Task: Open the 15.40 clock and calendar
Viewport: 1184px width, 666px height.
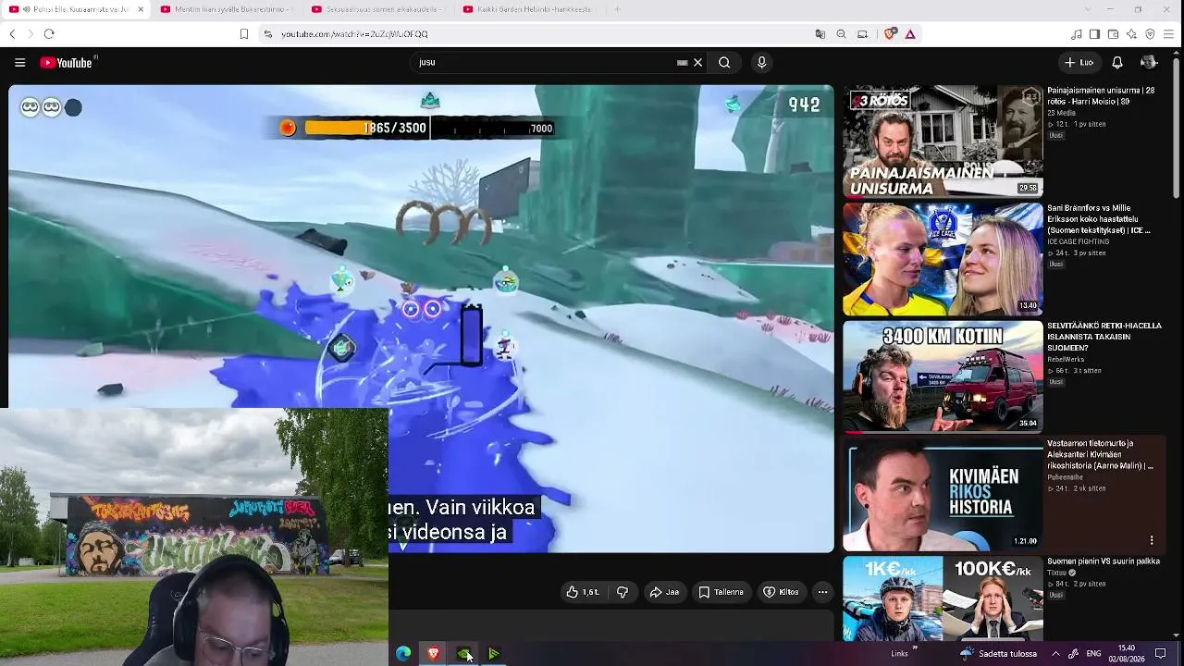Action: coord(1127,653)
